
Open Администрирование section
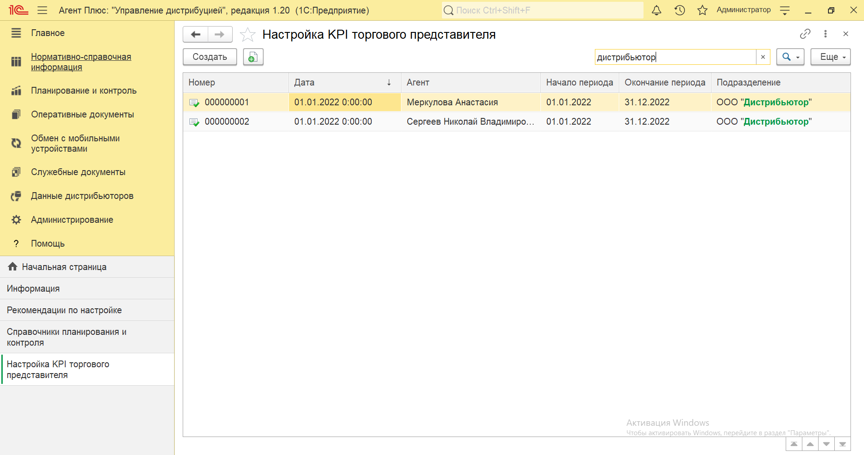point(72,220)
